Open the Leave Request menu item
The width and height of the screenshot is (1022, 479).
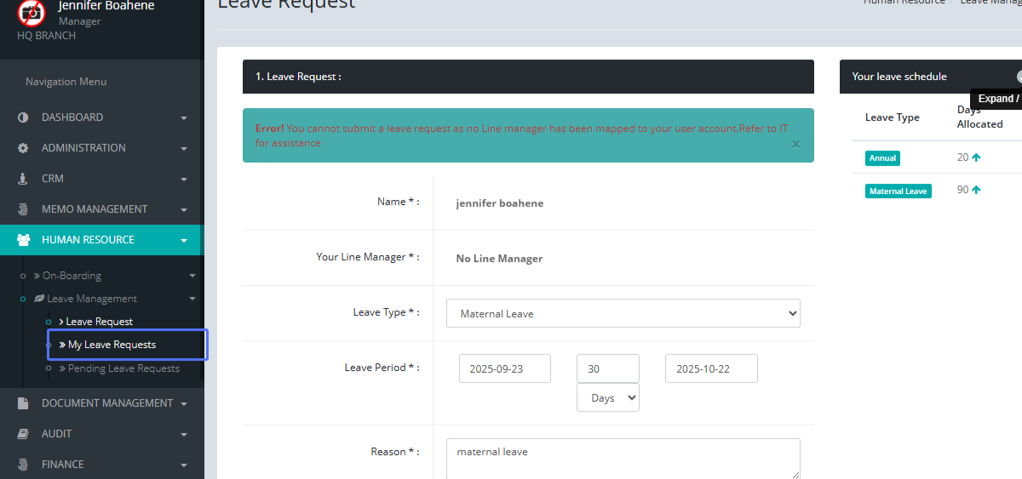[99, 322]
